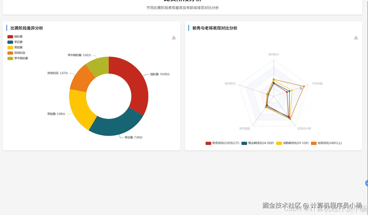Toggle 成熟期球员(29-33岁) in radar legend

point(292,143)
